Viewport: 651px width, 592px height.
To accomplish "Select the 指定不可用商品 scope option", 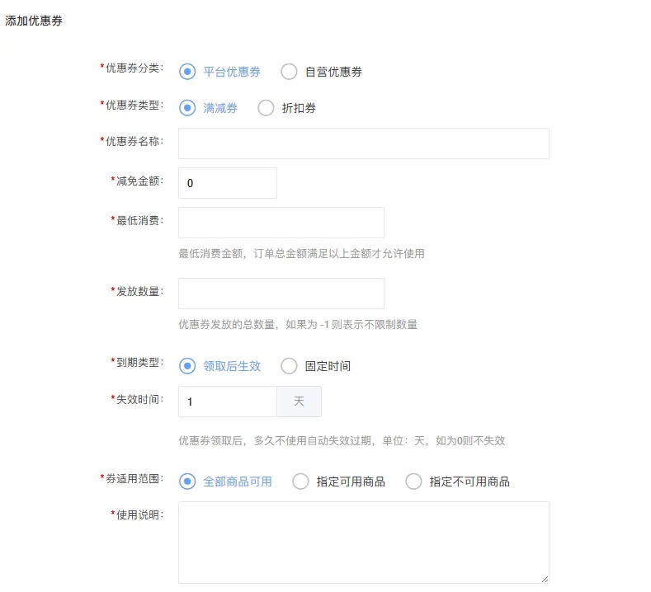I will (x=413, y=482).
